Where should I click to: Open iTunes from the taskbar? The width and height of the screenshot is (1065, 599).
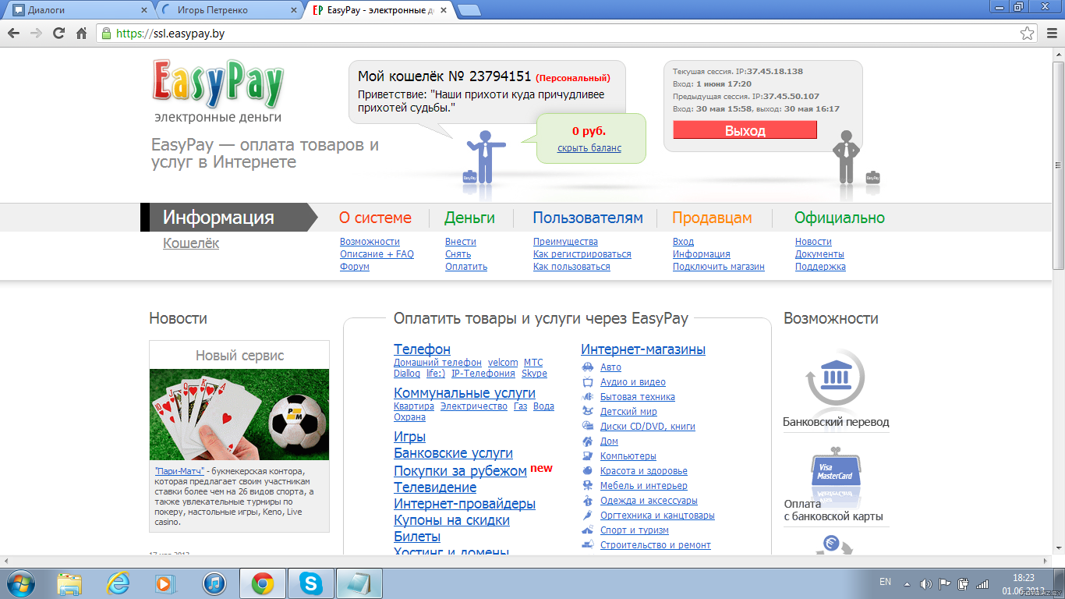click(x=214, y=583)
